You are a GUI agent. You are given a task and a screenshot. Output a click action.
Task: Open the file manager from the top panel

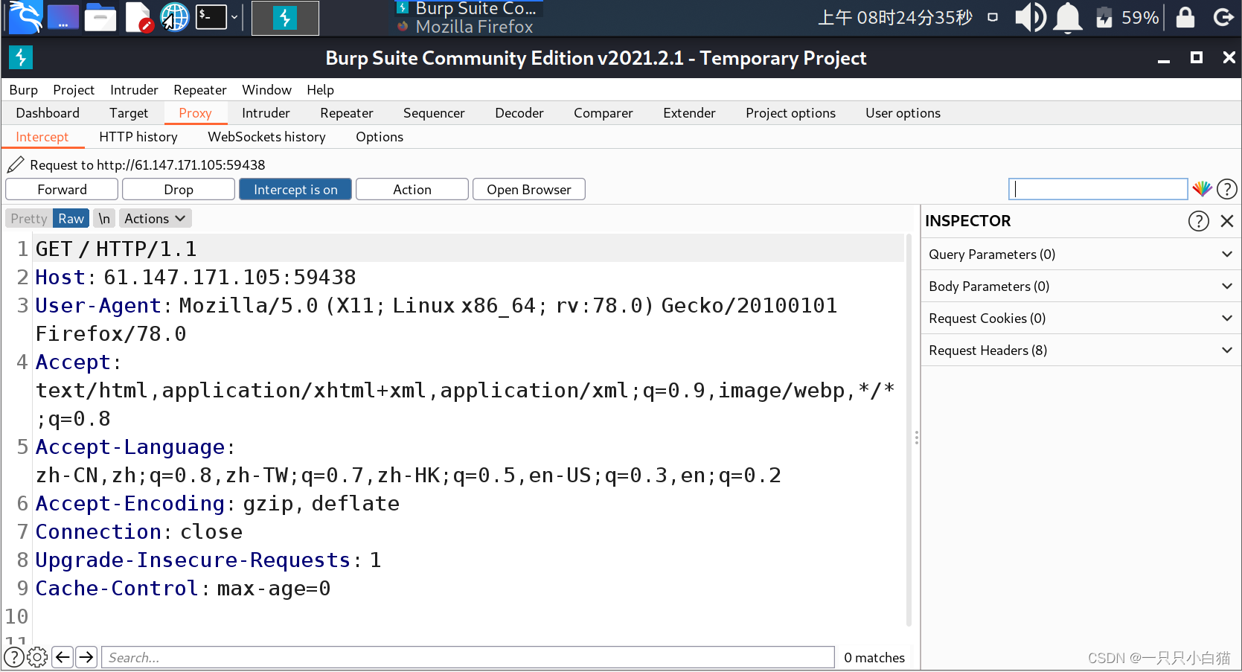click(x=100, y=18)
